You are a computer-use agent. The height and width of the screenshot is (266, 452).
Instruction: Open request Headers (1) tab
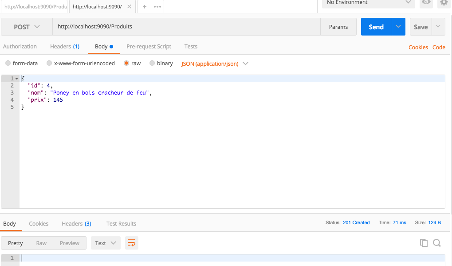(65, 47)
